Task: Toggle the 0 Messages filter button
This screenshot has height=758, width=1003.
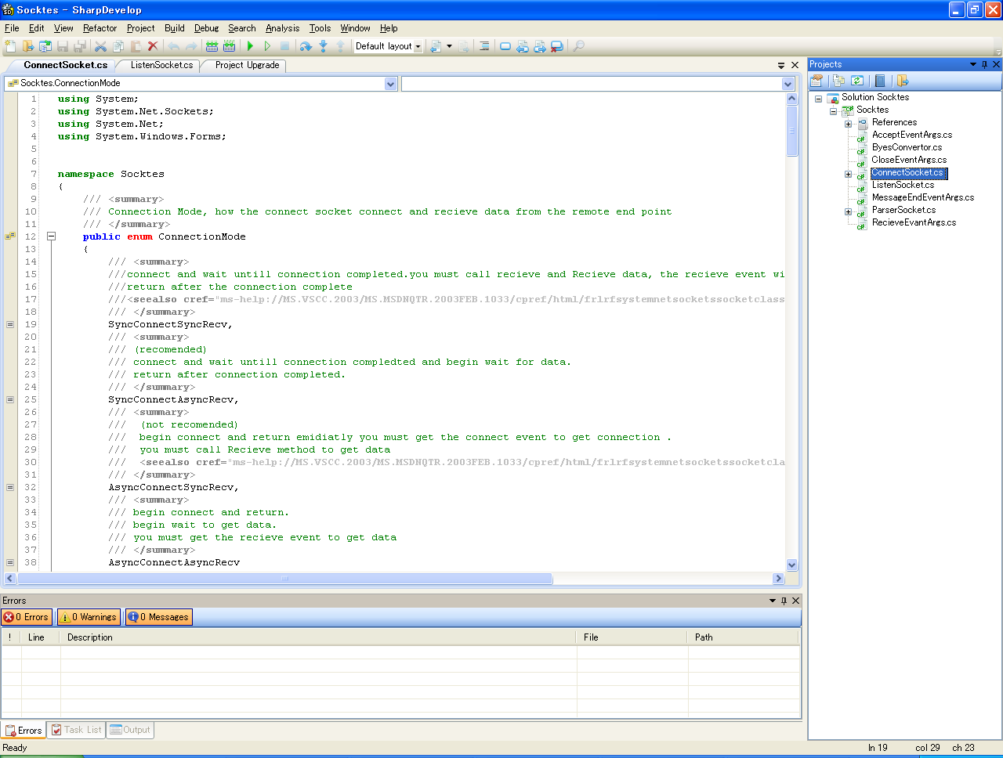Action: pyautogui.click(x=158, y=617)
